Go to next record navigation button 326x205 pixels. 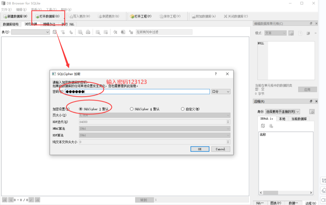[31, 200]
